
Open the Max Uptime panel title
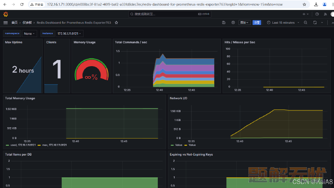tap(14, 42)
